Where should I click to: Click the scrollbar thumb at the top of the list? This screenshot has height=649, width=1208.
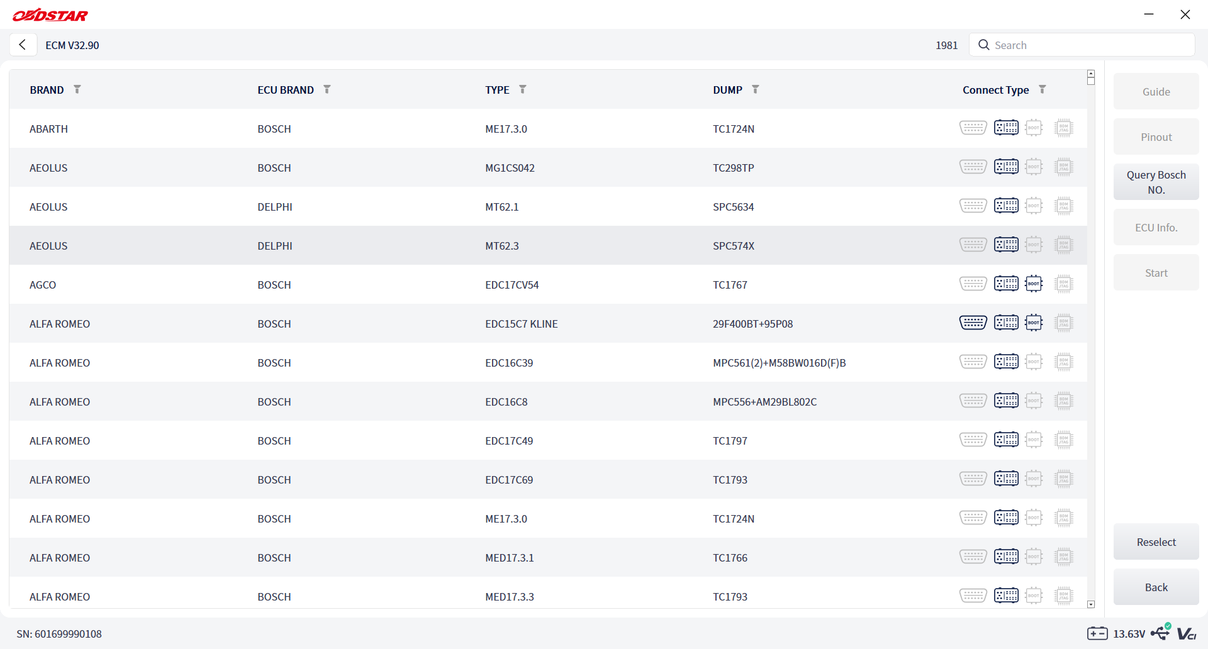[x=1091, y=80]
